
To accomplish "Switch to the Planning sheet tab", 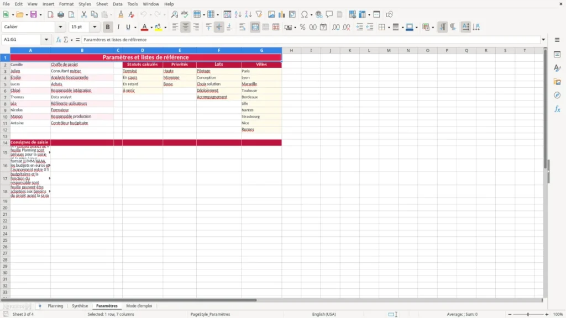I will tap(55, 306).
